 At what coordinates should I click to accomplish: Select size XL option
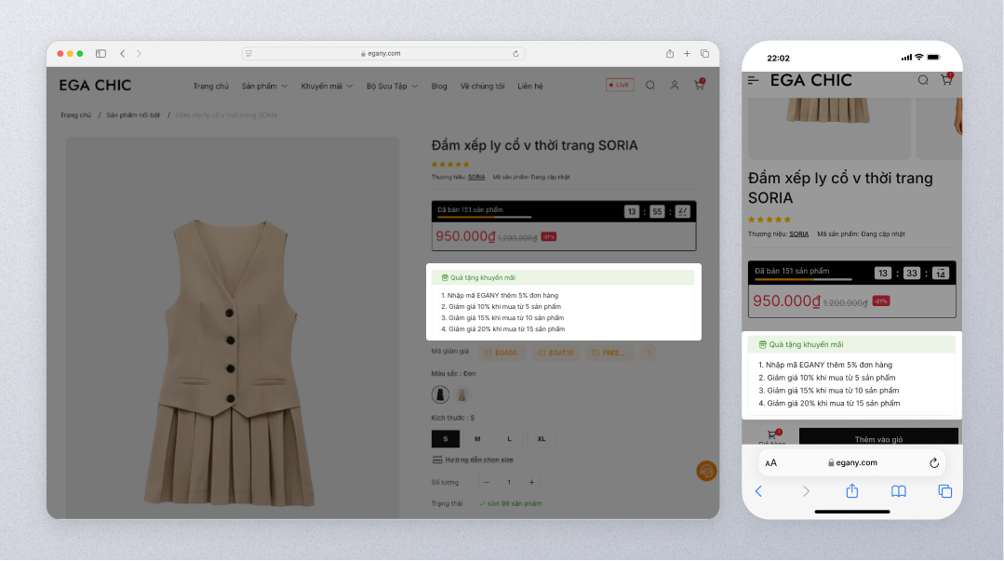pos(542,438)
